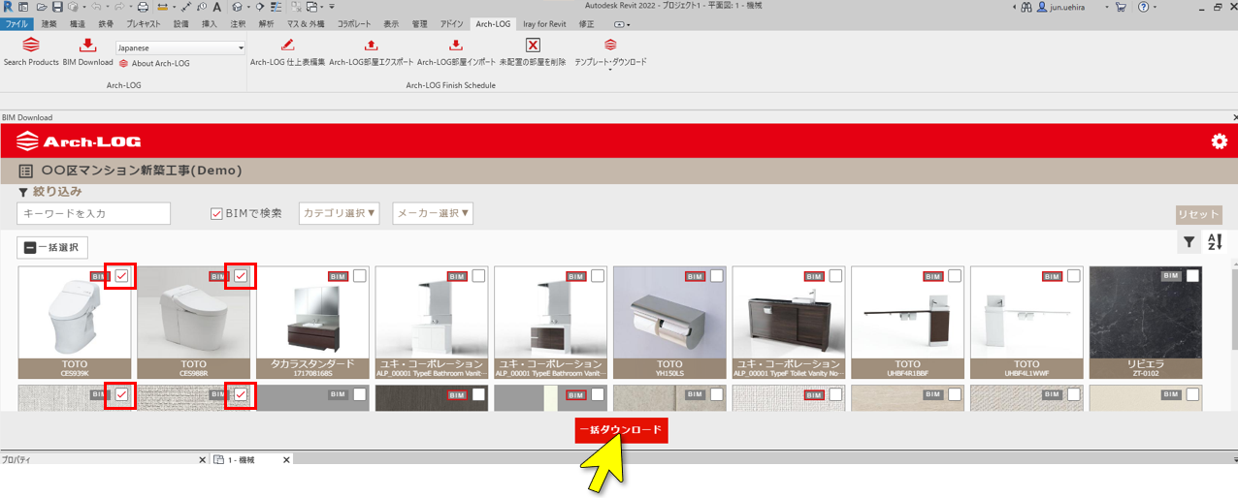This screenshot has height=498, width=1238.
Task: Click the Text (A) icon in quick access toolbar
Action: tap(217, 7)
